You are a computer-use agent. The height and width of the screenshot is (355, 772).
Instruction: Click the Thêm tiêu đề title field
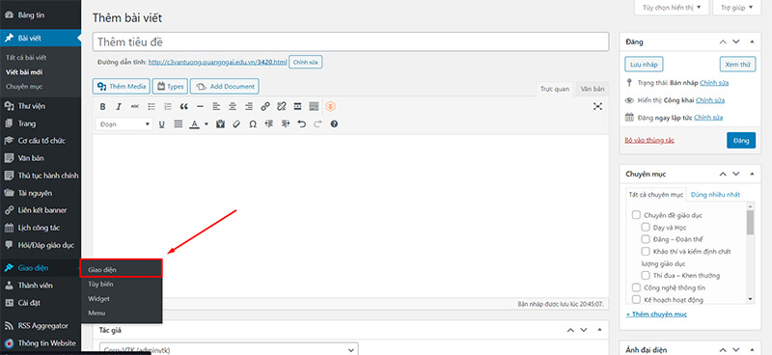(x=350, y=41)
